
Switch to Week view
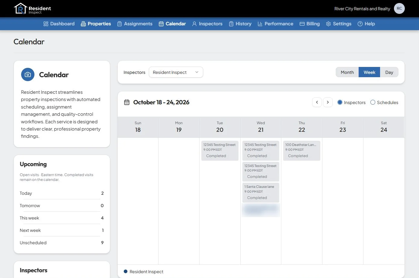coord(369,72)
